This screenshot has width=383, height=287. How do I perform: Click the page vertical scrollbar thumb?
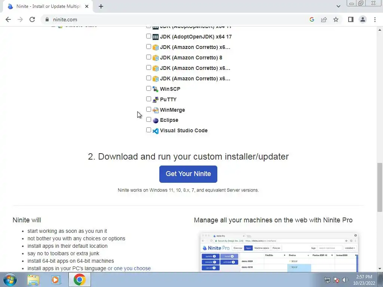(380, 187)
